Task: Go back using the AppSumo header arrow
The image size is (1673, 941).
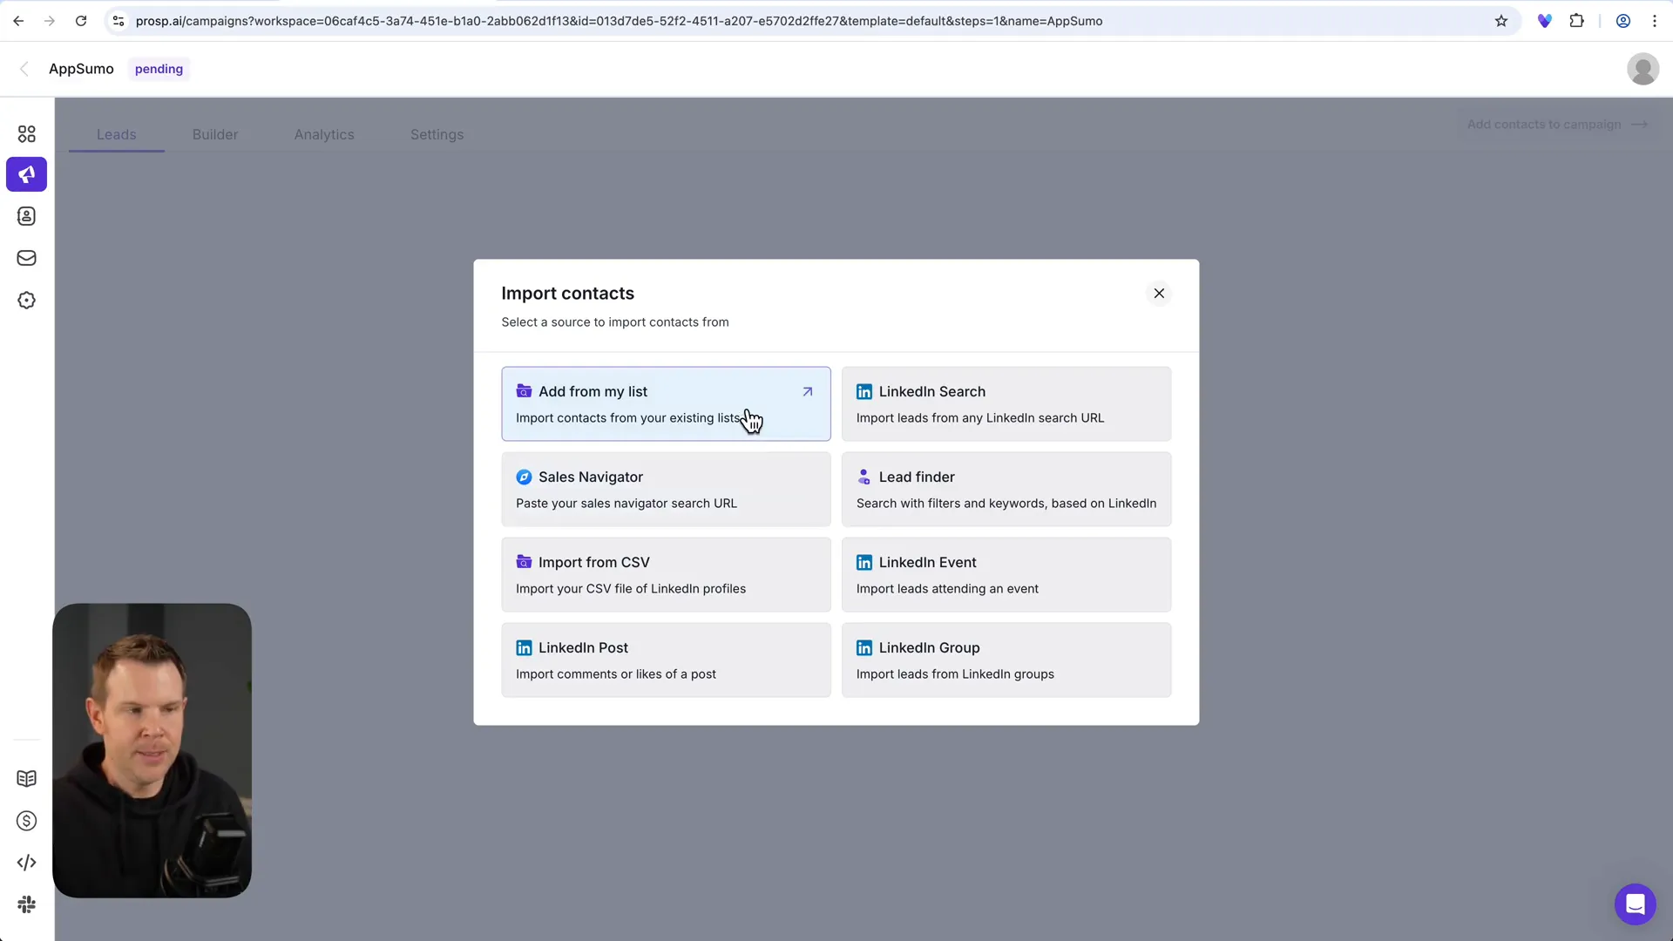Action: [x=24, y=69]
